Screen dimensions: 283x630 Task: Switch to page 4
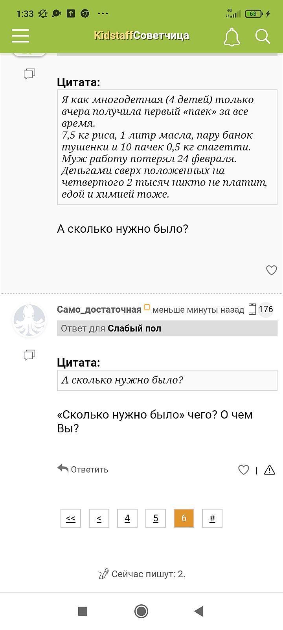(x=127, y=518)
